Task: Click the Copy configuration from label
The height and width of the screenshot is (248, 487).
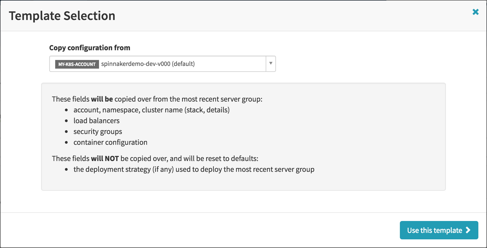Action: [x=90, y=48]
